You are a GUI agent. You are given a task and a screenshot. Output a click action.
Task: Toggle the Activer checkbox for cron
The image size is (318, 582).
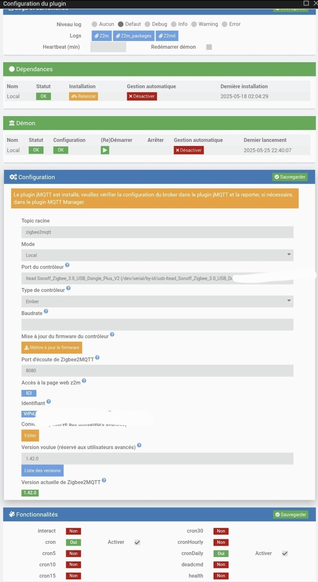(137, 542)
